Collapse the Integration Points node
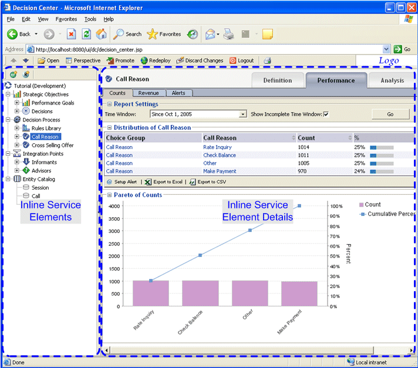Viewport: 418px width, 368px height. (8, 154)
